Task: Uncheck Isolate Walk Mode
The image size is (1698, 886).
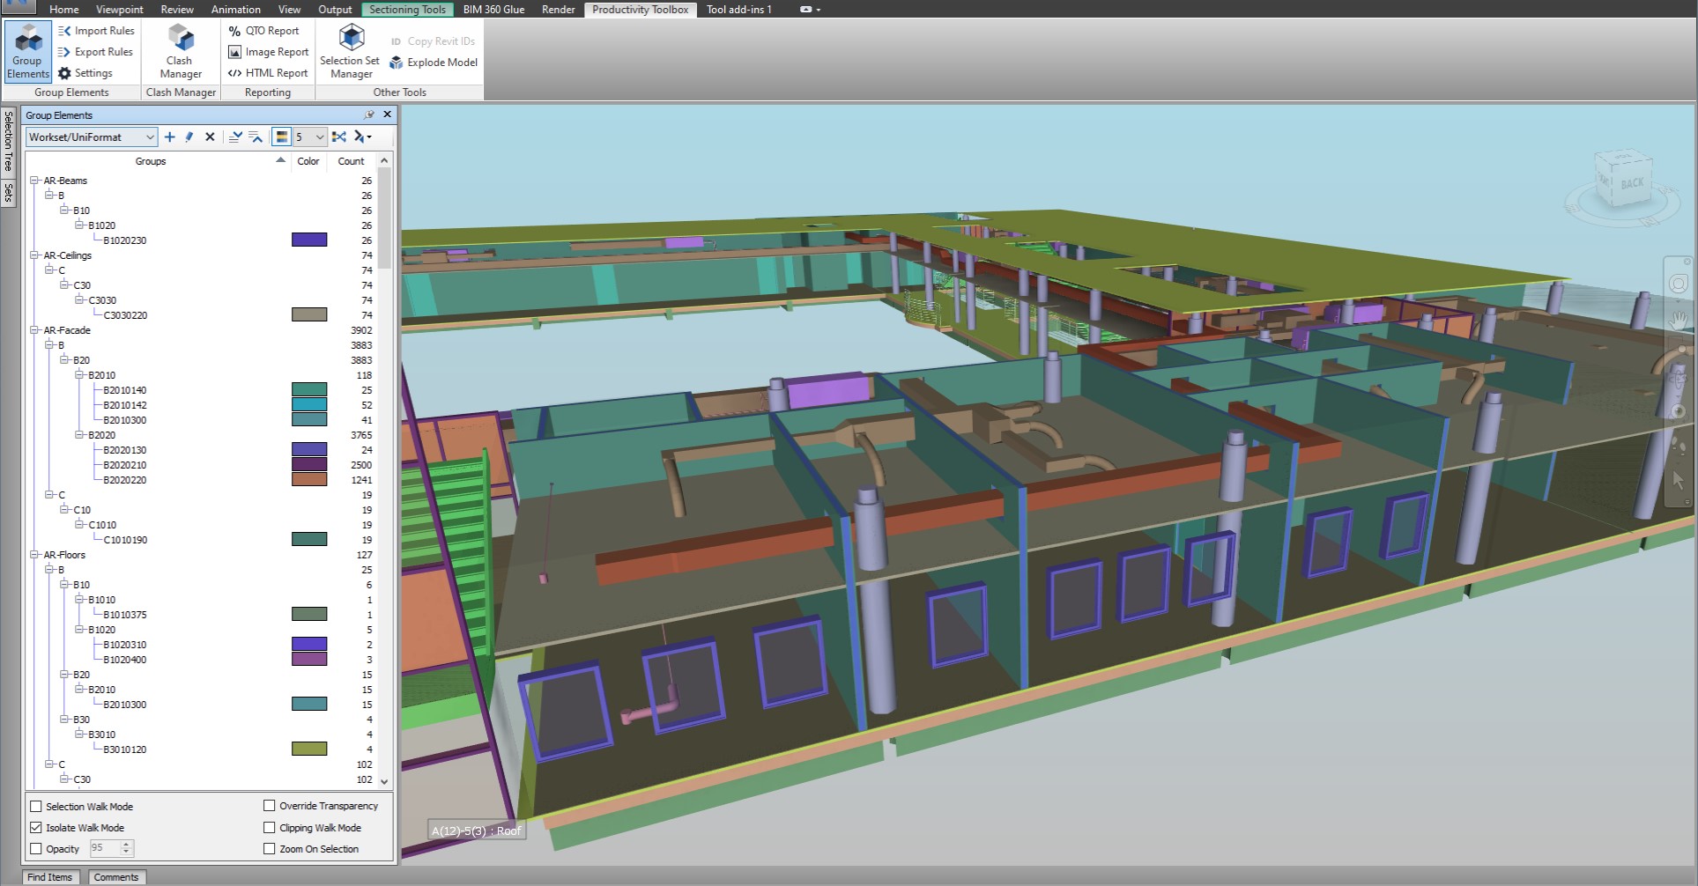Action: [36, 828]
